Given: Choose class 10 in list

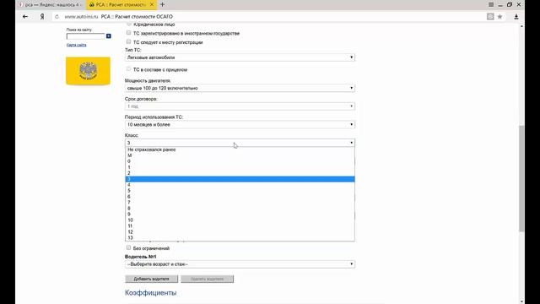Looking at the screenshot, I should [x=240, y=220].
